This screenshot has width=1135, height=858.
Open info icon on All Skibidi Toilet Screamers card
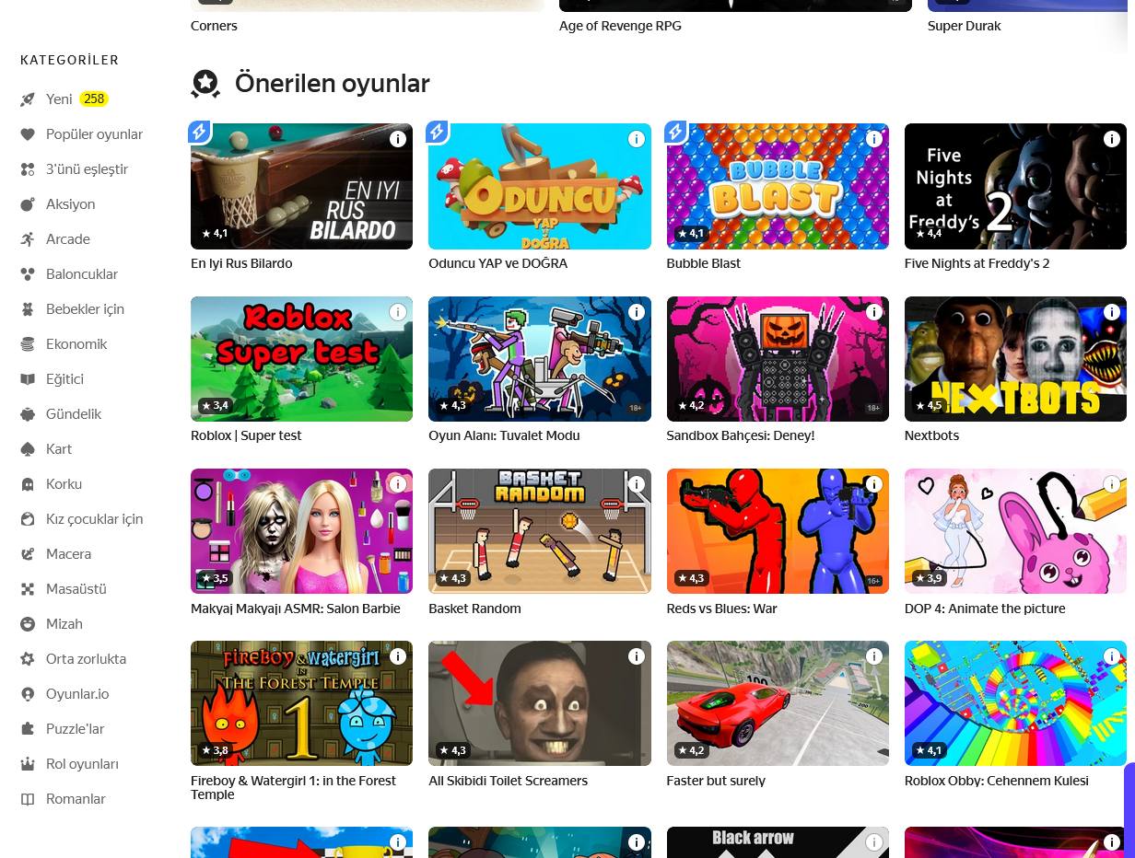(x=636, y=656)
